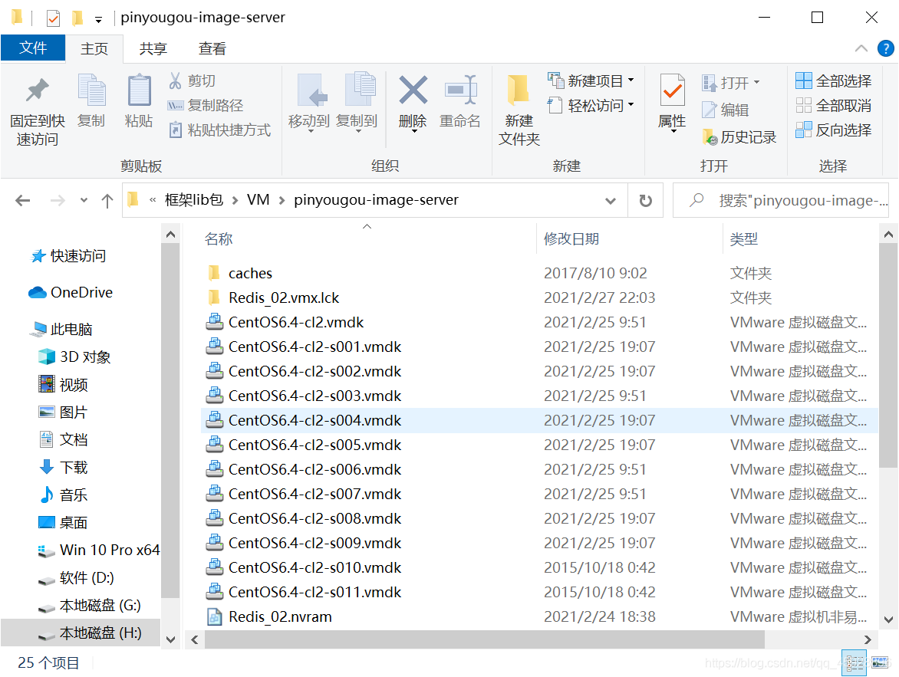Image resolution: width=899 pixels, height=677 pixels.
Task: Select the Local Disk (G:) drive
Action: click(90, 606)
